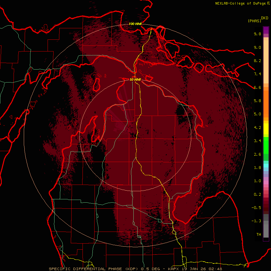Click the 3.4 value on the color scale
This screenshot has height=271, width=271.
pyautogui.click(x=257, y=141)
